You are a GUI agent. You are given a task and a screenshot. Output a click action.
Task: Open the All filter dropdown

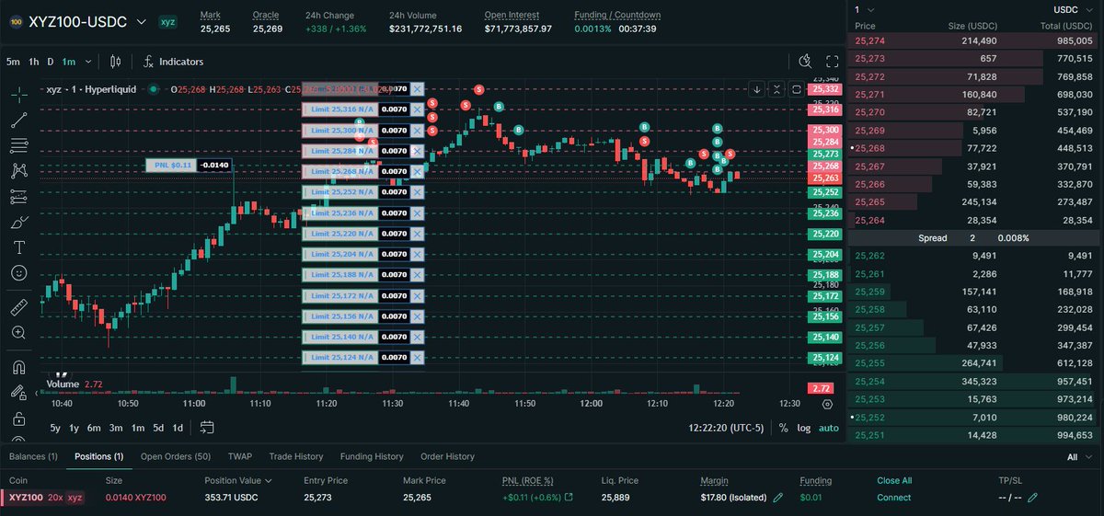(x=1080, y=456)
